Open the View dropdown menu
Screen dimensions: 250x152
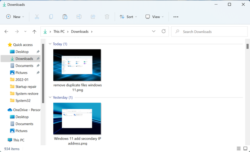[154, 17]
